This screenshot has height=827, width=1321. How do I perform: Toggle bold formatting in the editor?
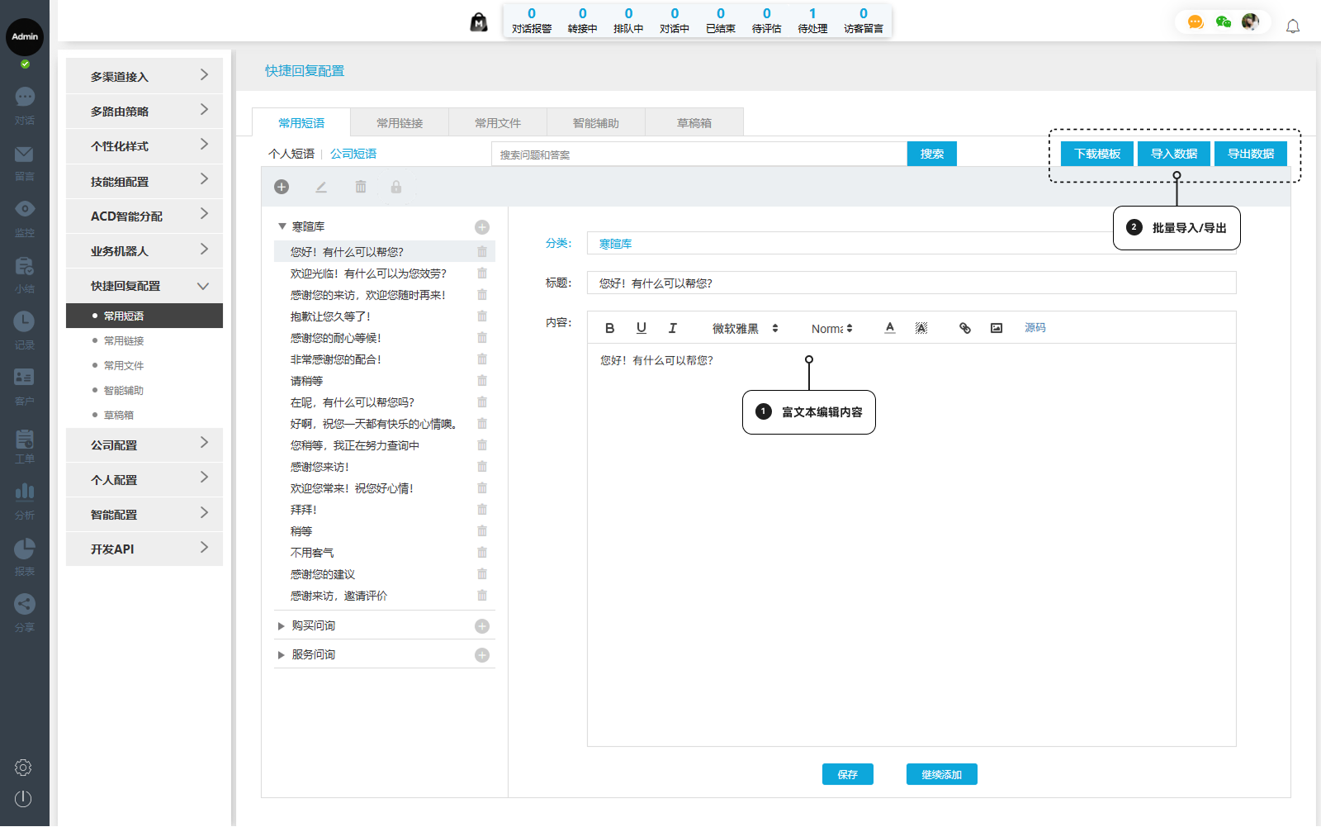(x=609, y=328)
